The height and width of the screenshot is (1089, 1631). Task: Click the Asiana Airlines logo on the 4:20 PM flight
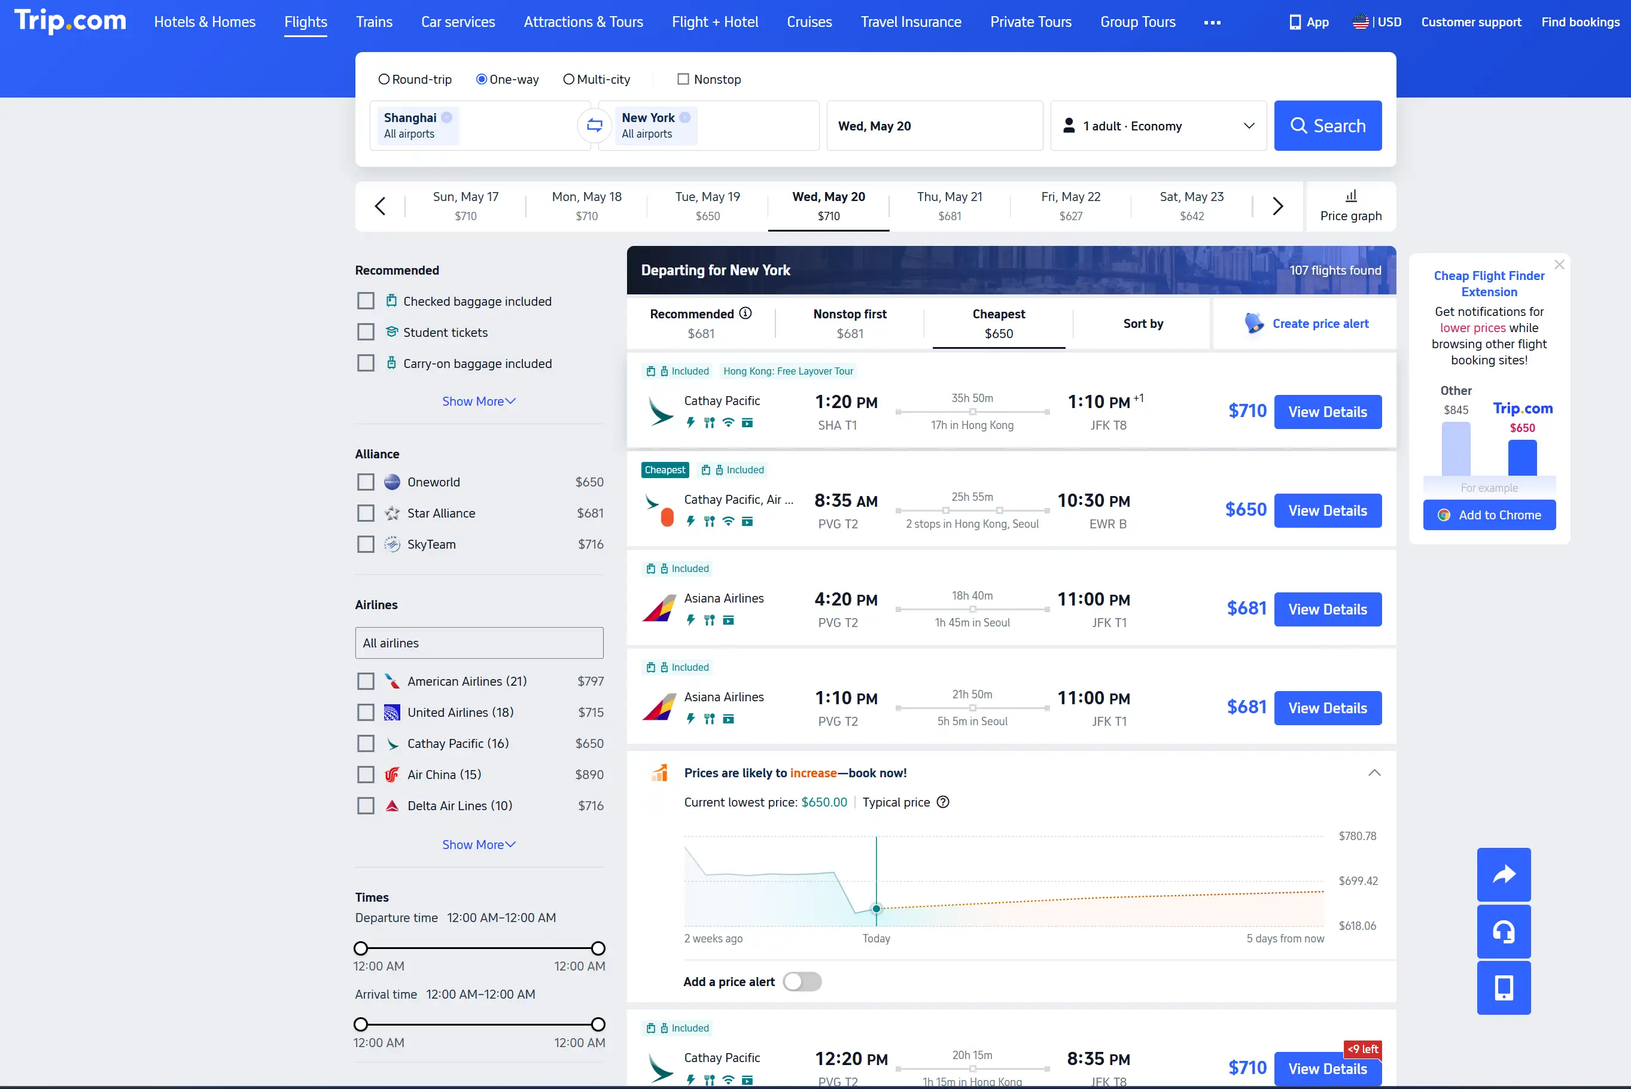coord(659,609)
